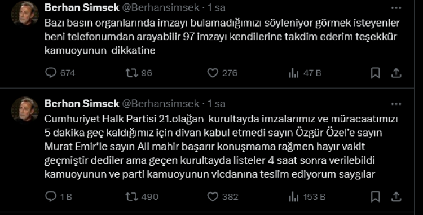Viewport: 423px width, 215px height.
Task: Open more options menu of first tweet
Action: pos(396,8)
